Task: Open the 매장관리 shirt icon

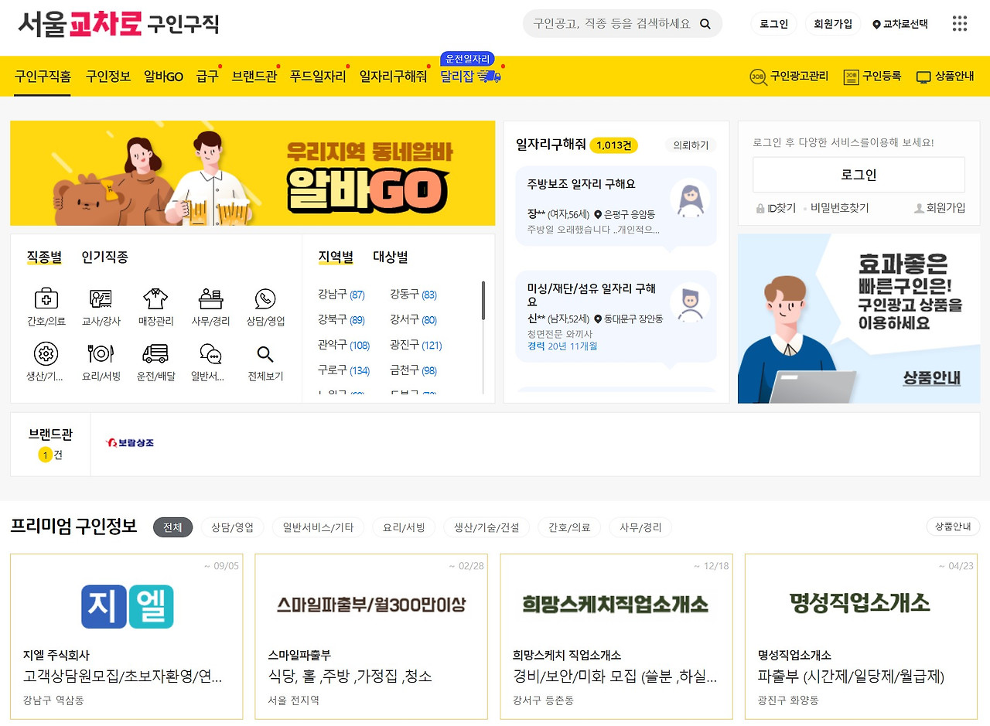Action: coord(156,298)
